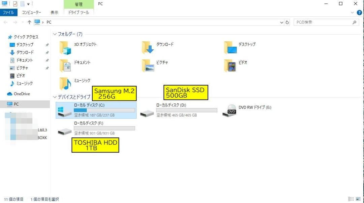Open the Local Disk (C:) drive icon

pyautogui.click(x=64, y=112)
